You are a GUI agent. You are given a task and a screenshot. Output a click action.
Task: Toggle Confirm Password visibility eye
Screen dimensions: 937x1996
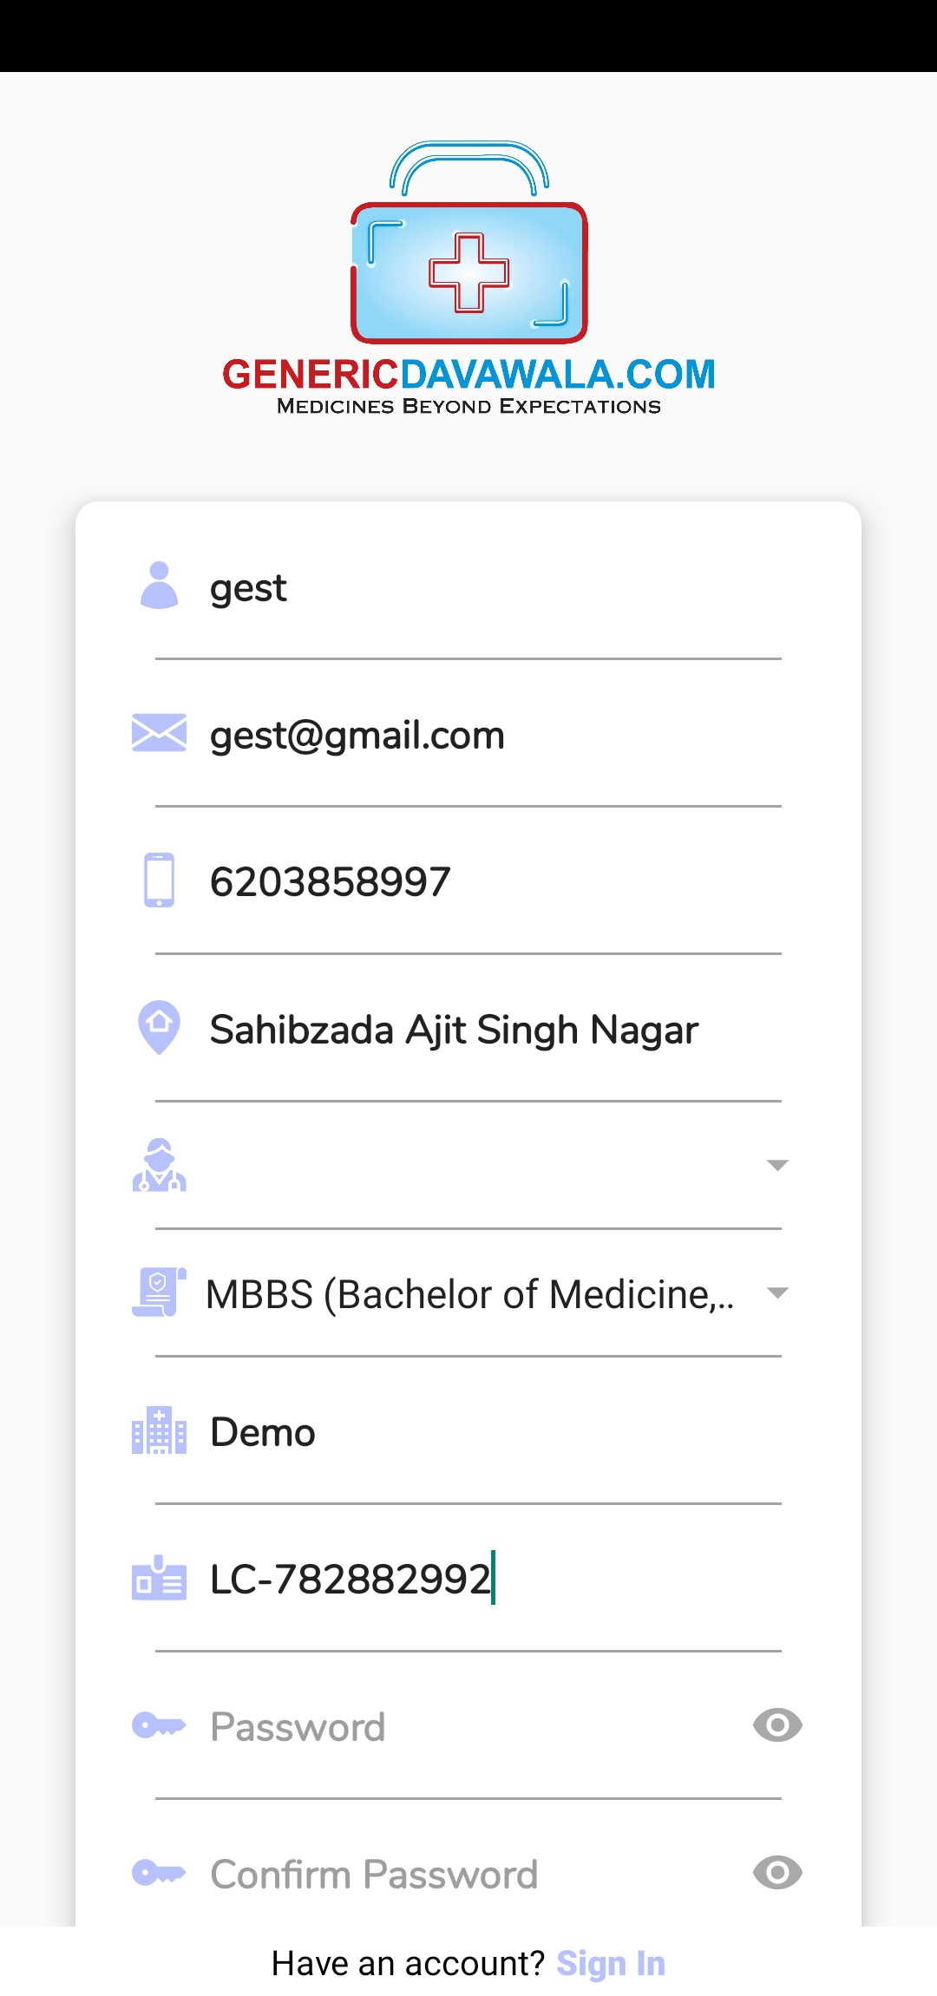click(777, 1873)
